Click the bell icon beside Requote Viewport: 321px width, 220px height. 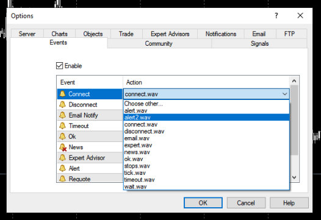(x=62, y=179)
